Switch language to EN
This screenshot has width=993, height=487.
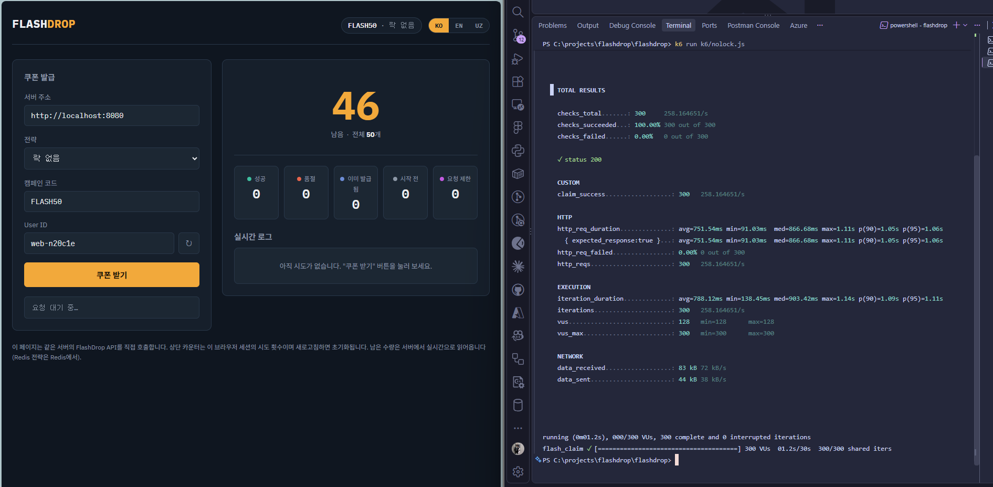tap(459, 26)
